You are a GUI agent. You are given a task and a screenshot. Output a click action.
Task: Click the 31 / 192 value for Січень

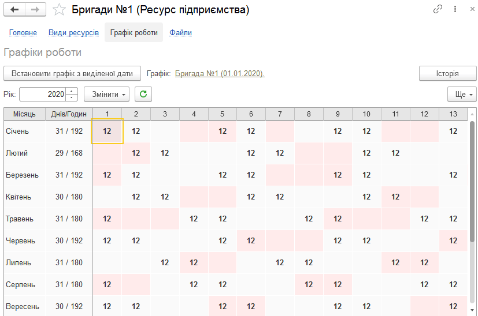pyautogui.click(x=69, y=131)
